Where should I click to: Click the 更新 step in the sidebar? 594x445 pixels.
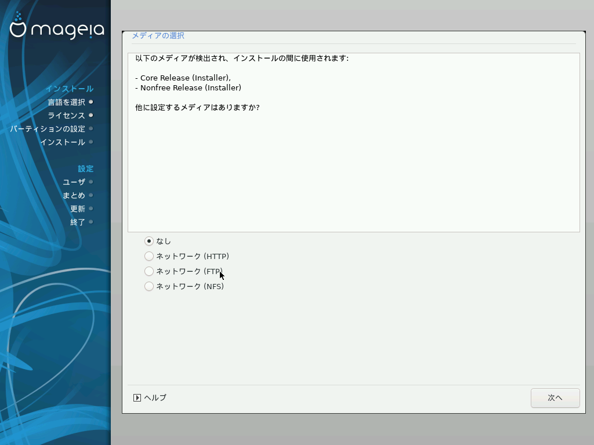coord(78,209)
